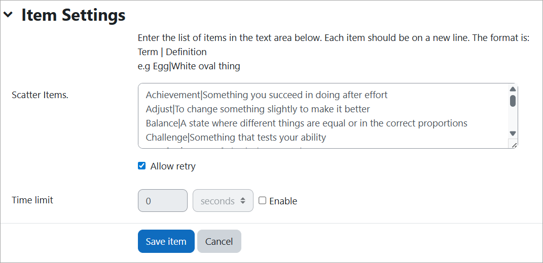
Task: Click the Scatter Items field label
Action: (x=40, y=95)
